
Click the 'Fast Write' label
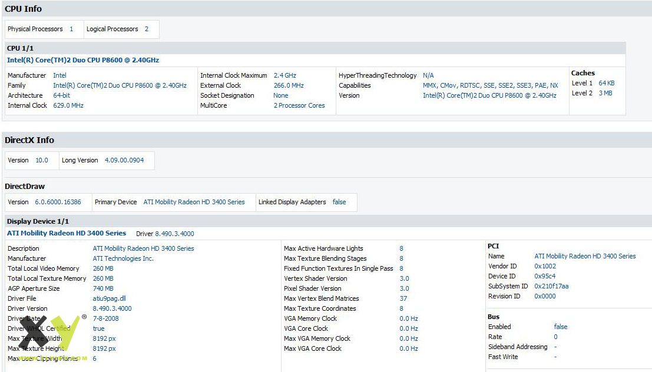[503, 357]
